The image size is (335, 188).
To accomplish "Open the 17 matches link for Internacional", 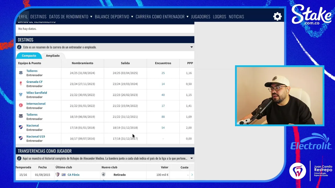I will [x=163, y=106].
